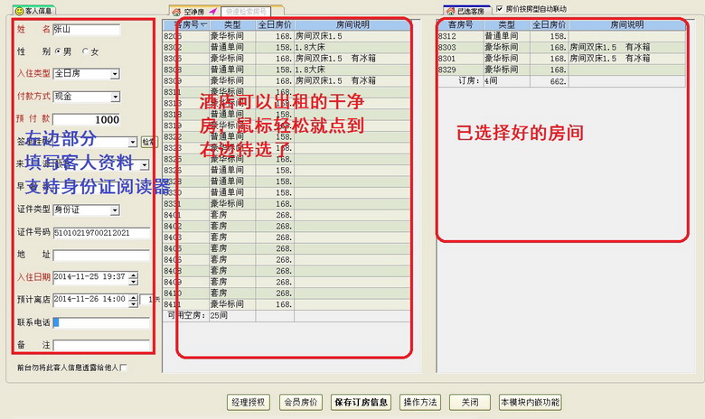Open the 证件类型 dropdown showing 身份证
Screen dimensions: 705x419
(115, 210)
